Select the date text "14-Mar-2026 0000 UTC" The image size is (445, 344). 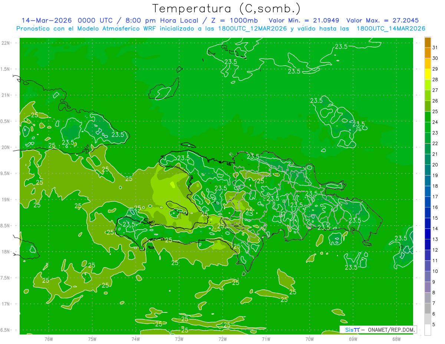coord(67,20)
